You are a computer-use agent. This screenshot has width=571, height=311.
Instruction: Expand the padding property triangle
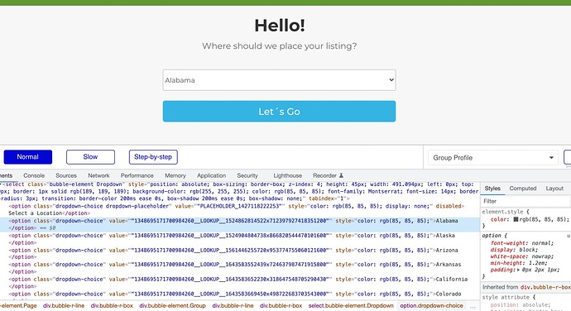click(x=518, y=270)
